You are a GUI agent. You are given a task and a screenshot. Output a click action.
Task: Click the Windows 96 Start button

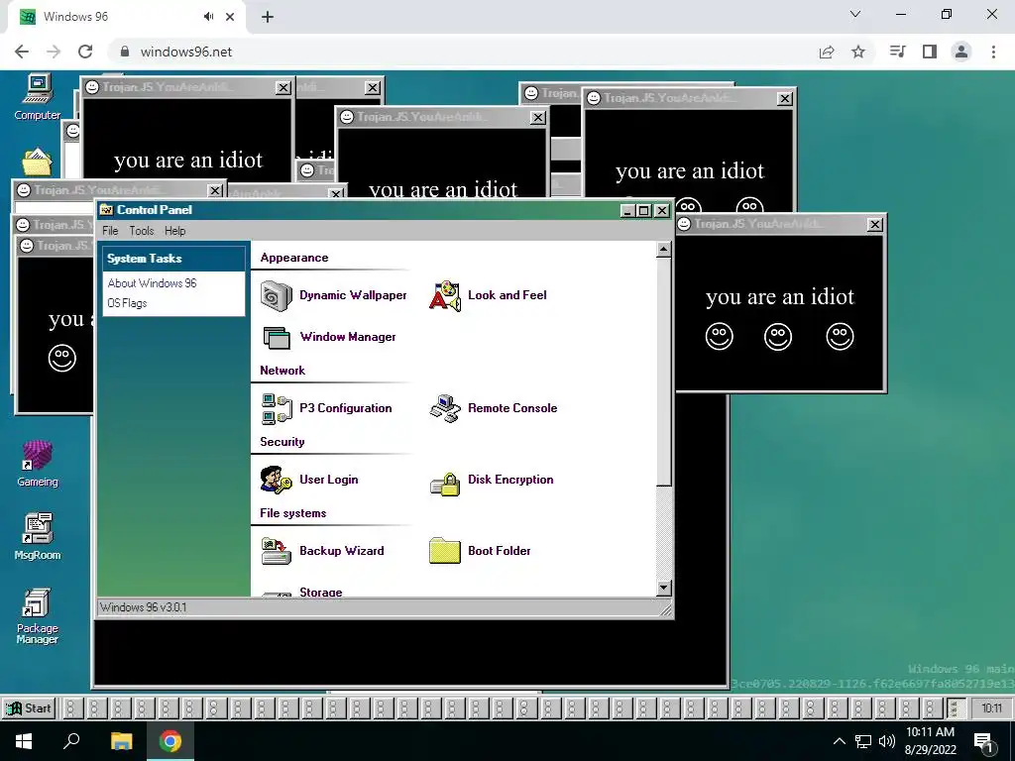point(29,707)
